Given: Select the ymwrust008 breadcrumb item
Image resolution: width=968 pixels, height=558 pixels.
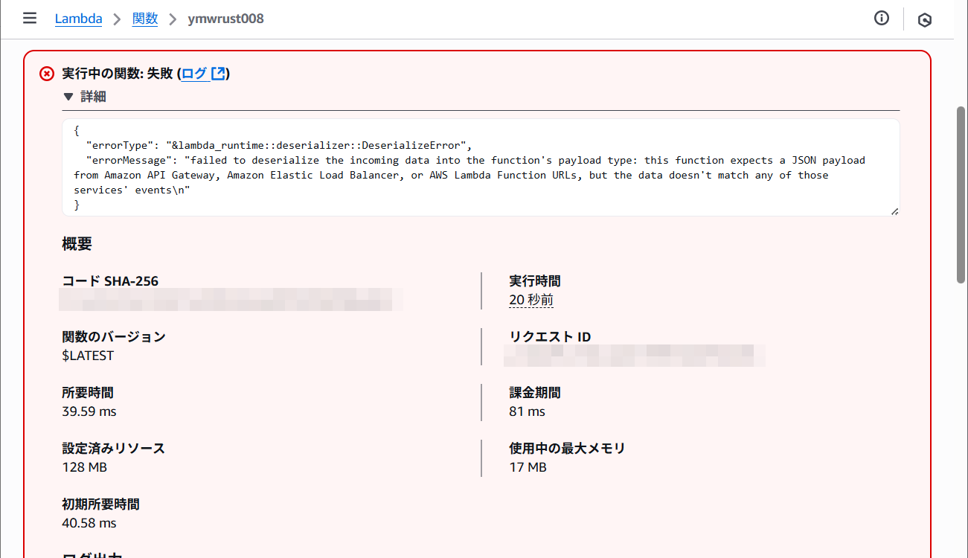Looking at the screenshot, I should click(x=225, y=19).
